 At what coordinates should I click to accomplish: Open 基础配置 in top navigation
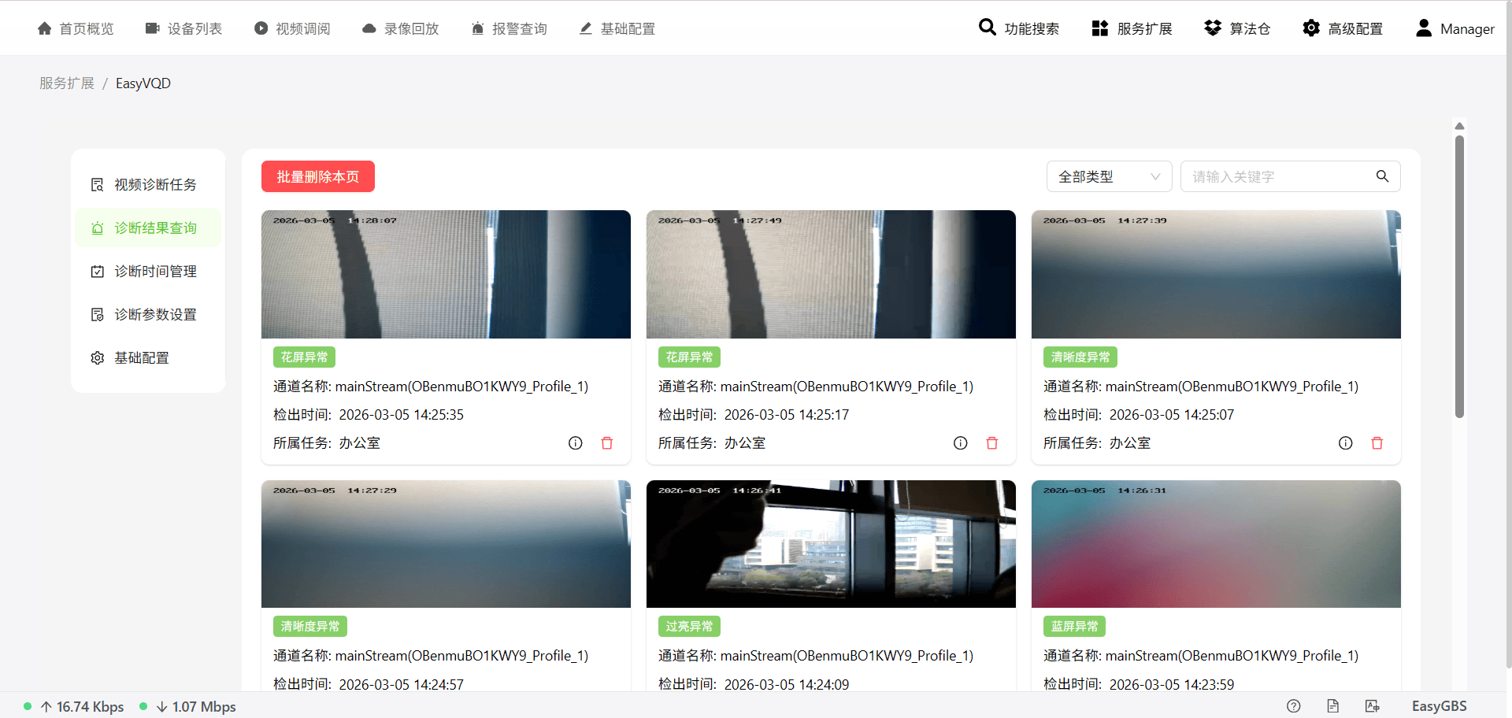coord(617,28)
